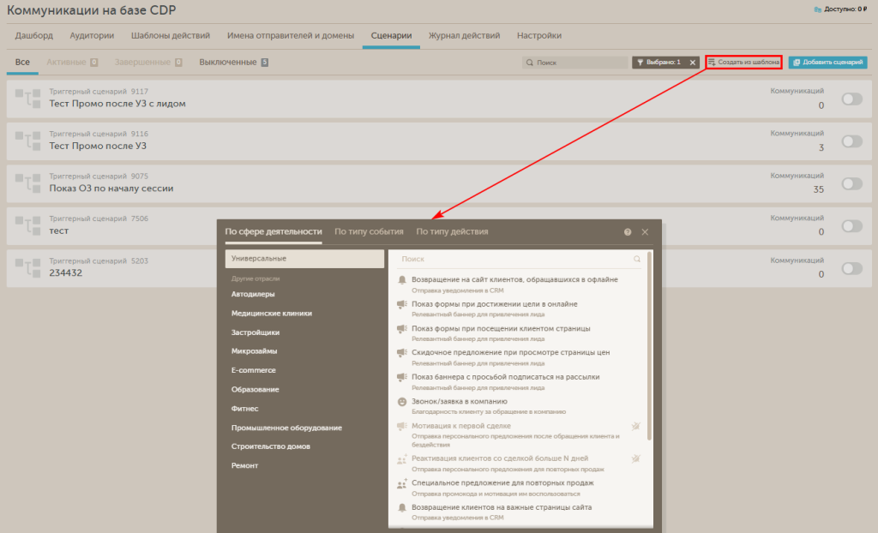Click the magnifier icon in template search
The width and height of the screenshot is (878, 533).
(636, 259)
